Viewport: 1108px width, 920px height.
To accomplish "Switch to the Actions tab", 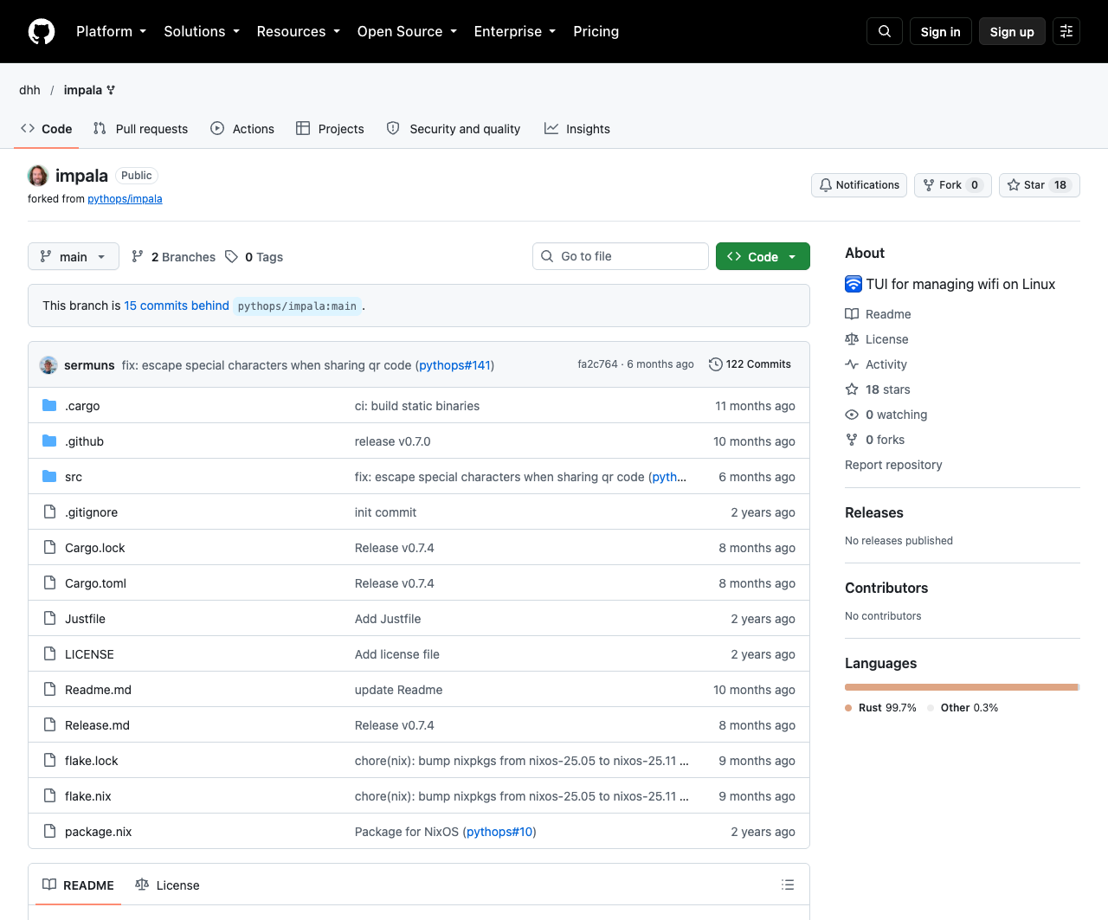I will pyautogui.click(x=242, y=129).
